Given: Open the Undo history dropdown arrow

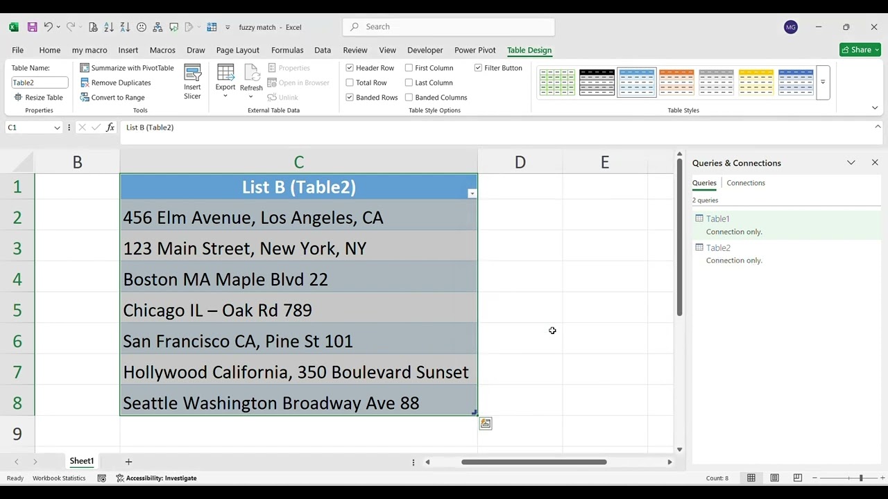Looking at the screenshot, I should pyautogui.click(x=58, y=27).
